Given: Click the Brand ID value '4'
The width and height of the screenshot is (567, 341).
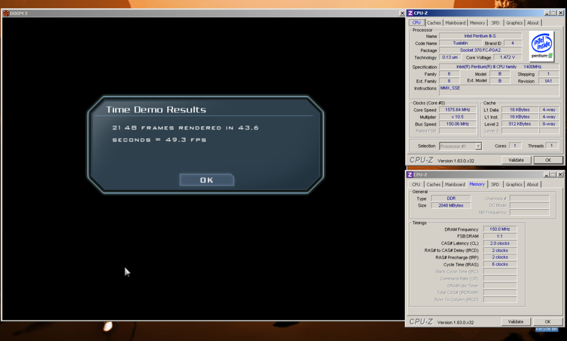Looking at the screenshot, I should [512, 43].
